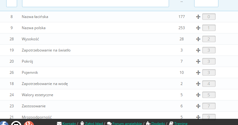Open the Forum angielskie link
This screenshot has width=238, height=125.
tap(127, 123)
